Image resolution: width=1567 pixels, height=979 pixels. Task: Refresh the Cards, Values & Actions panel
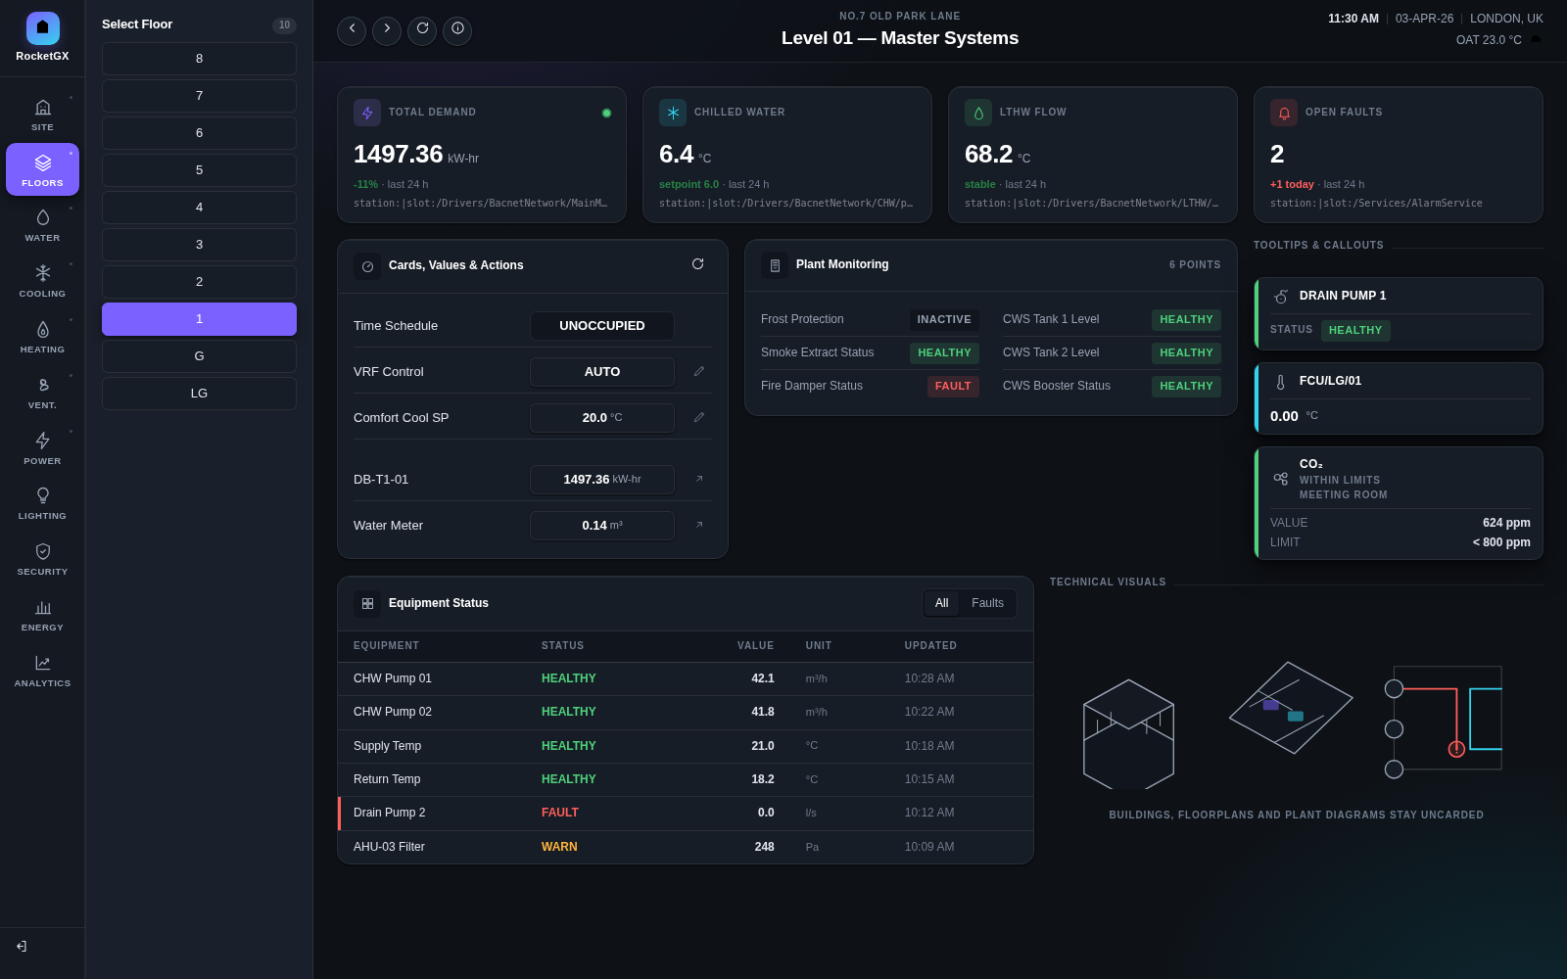(697, 264)
